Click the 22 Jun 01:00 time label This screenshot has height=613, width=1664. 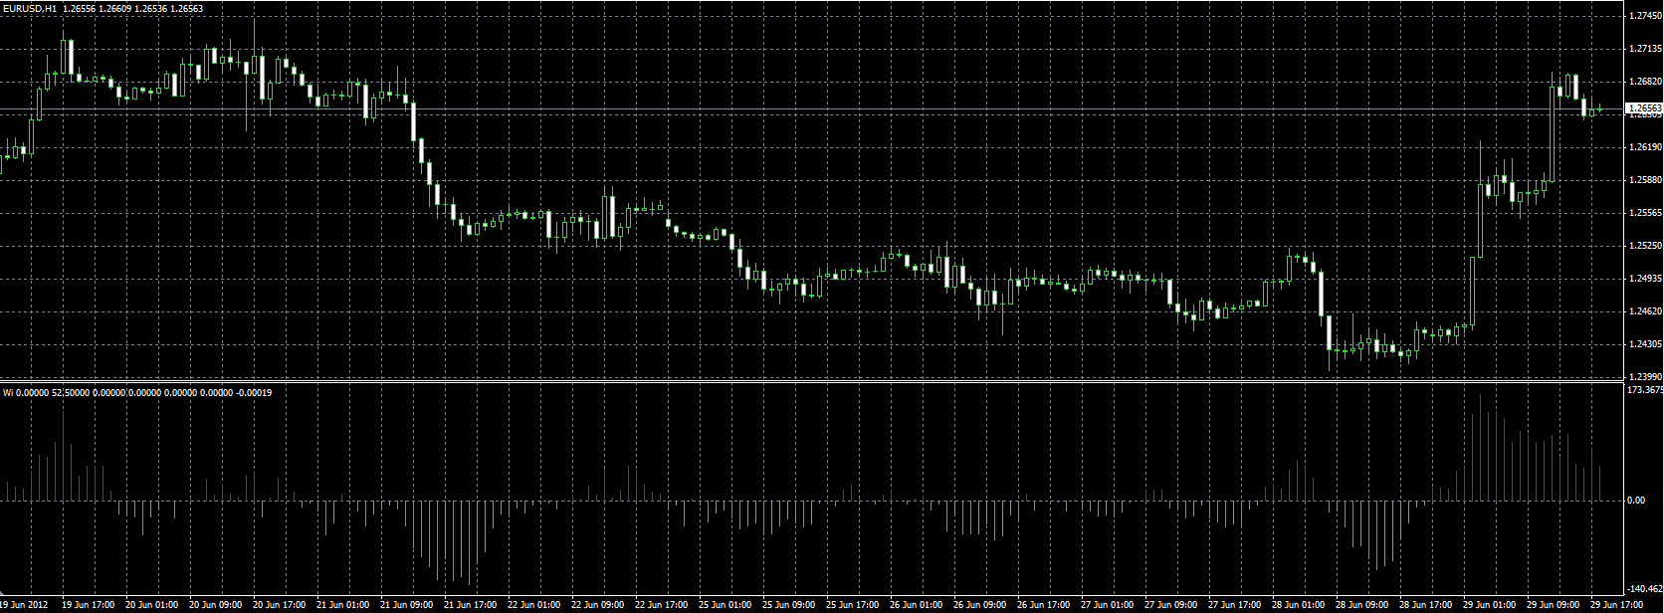tap(534, 605)
